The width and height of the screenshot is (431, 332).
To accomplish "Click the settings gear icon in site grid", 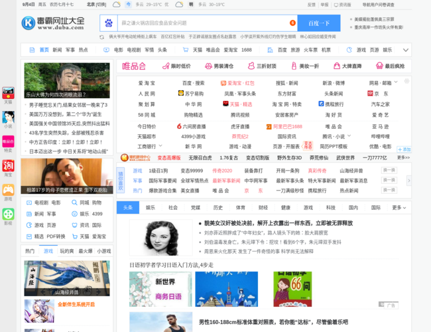I will tap(407, 81).
